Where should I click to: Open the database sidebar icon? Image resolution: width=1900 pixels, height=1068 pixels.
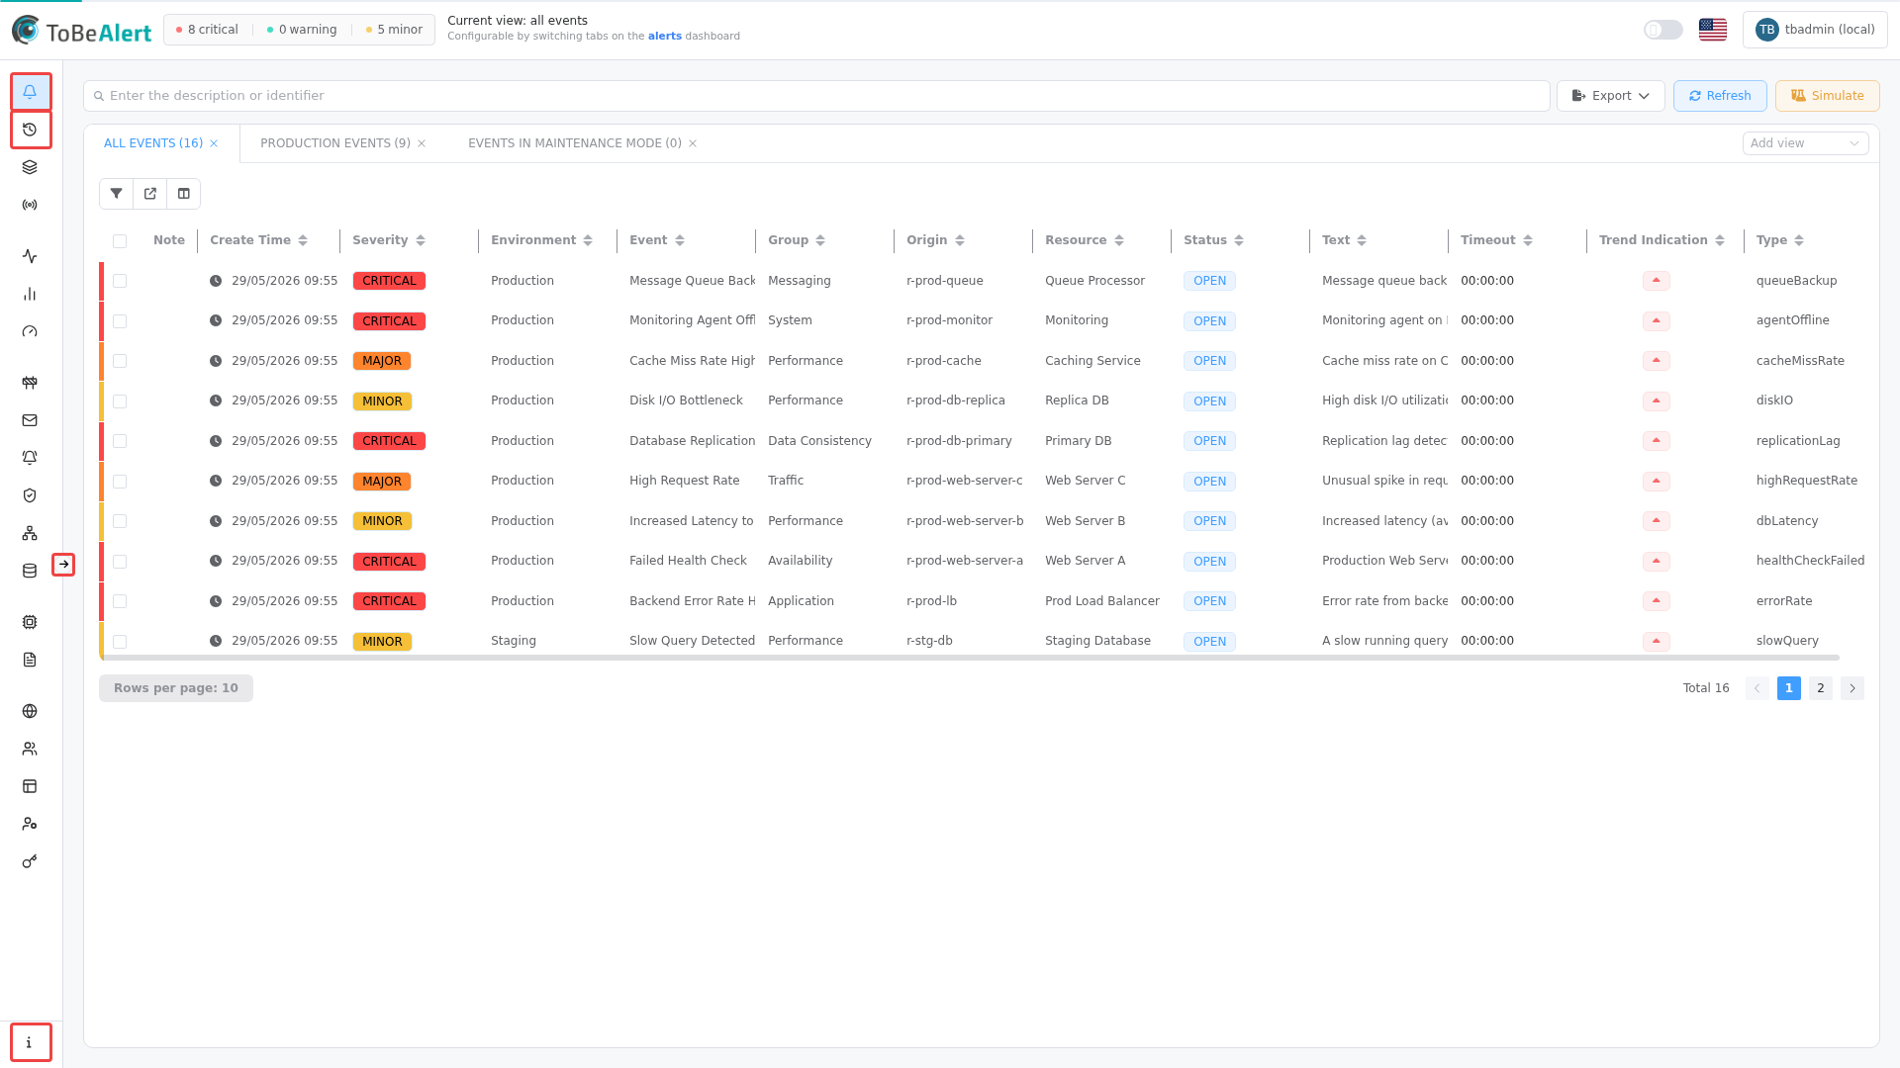coord(30,571)
